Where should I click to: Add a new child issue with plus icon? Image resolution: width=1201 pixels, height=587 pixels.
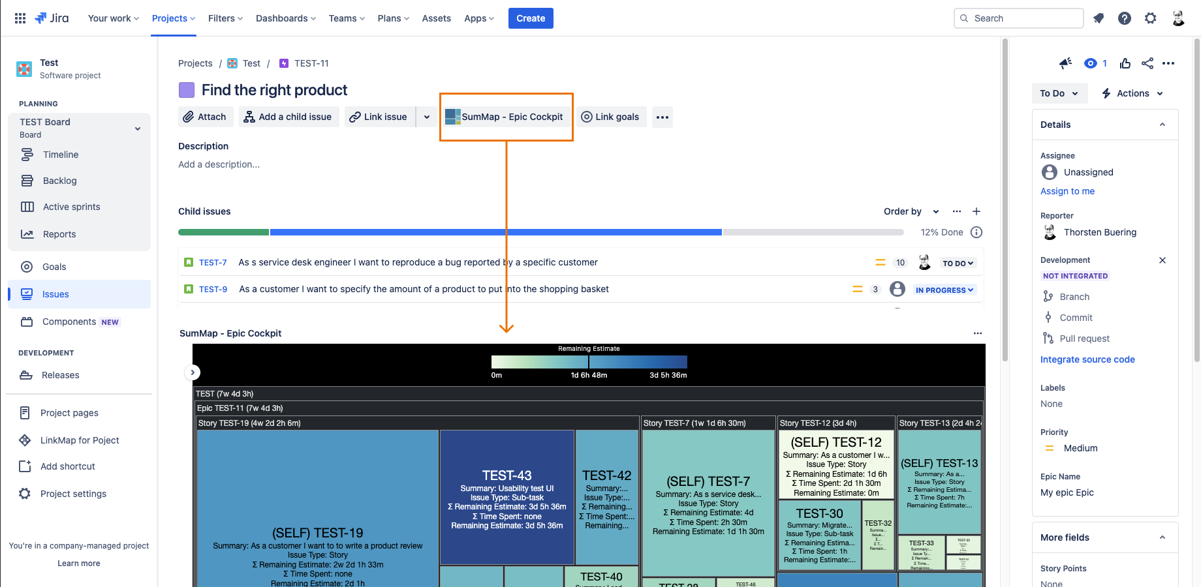(x=976, y=211)
